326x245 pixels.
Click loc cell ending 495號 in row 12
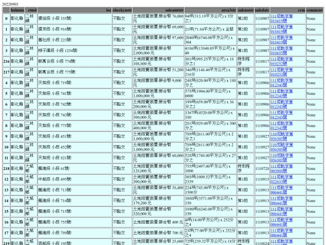click(x=75, y=180)
